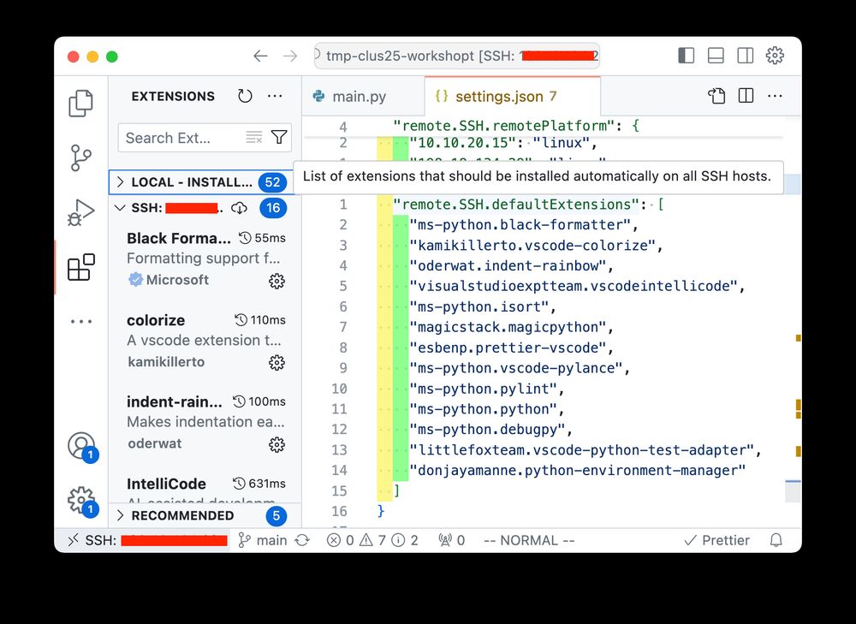Screen dimensions: 856x624
Task: Show additional activity bar views (three dots)
Action: click(80, 322)
